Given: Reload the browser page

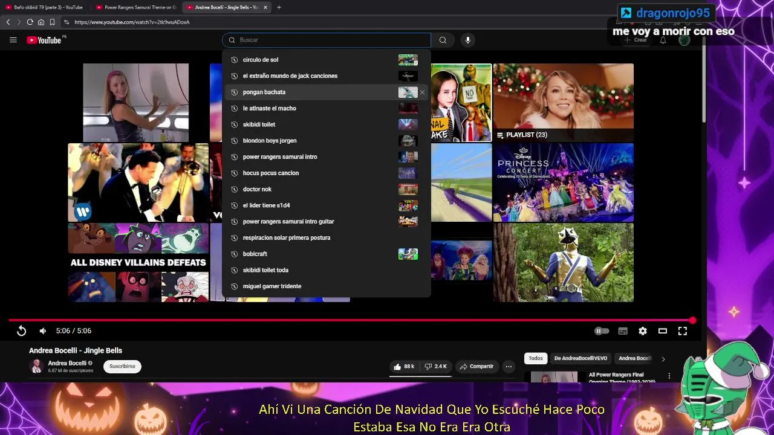Looking at the screenshot, I should [x=30, y=22].
